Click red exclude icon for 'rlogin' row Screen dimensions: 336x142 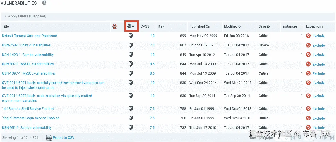[x=308, y=118]
